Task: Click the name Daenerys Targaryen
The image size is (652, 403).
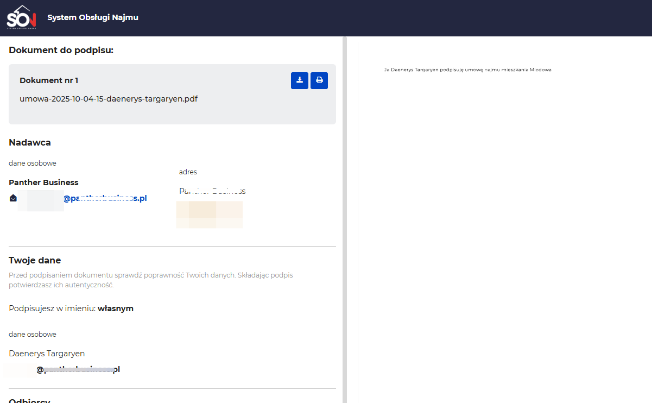Action: (47, 354)
